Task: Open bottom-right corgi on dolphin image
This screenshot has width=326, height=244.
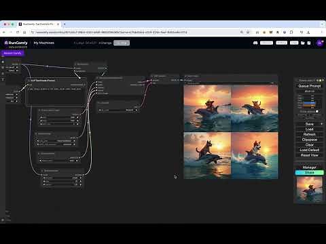Action: coord(255,156)
